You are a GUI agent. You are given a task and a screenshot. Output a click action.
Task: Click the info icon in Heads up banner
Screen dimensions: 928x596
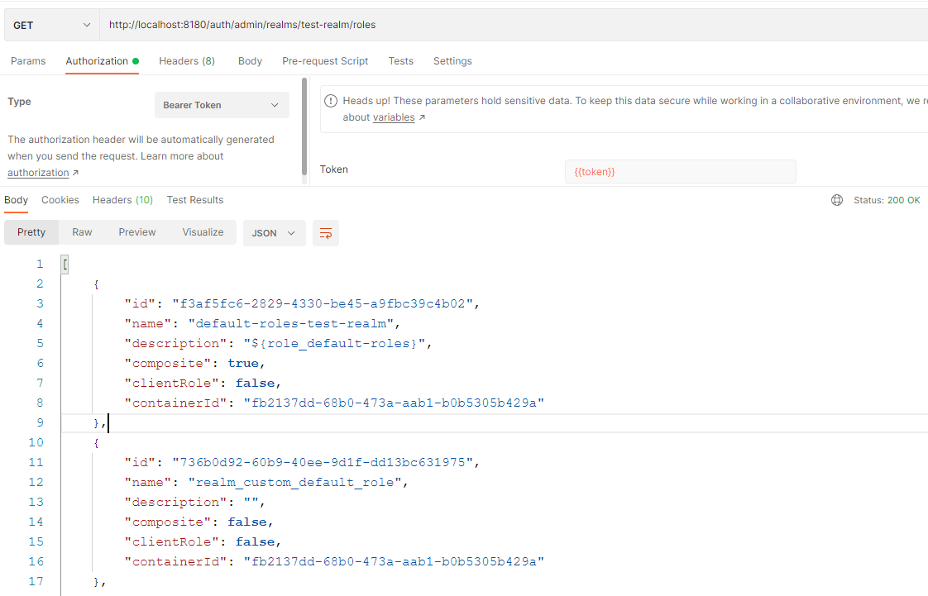331,101
